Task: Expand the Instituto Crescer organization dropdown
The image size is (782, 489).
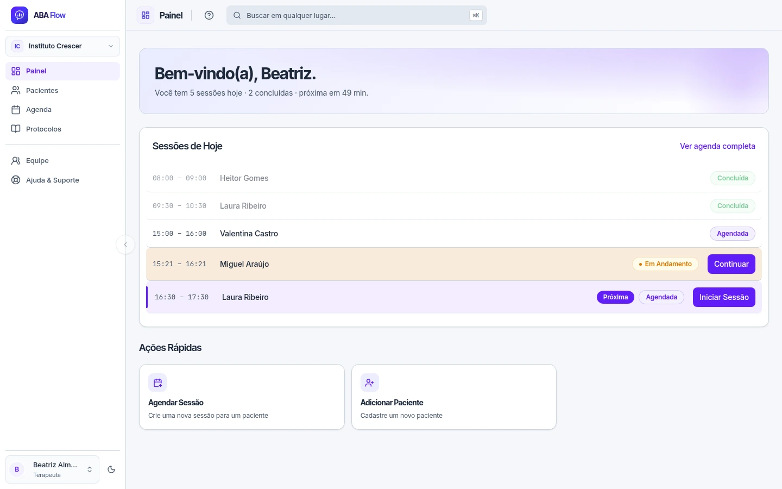Action: point(62,46)
